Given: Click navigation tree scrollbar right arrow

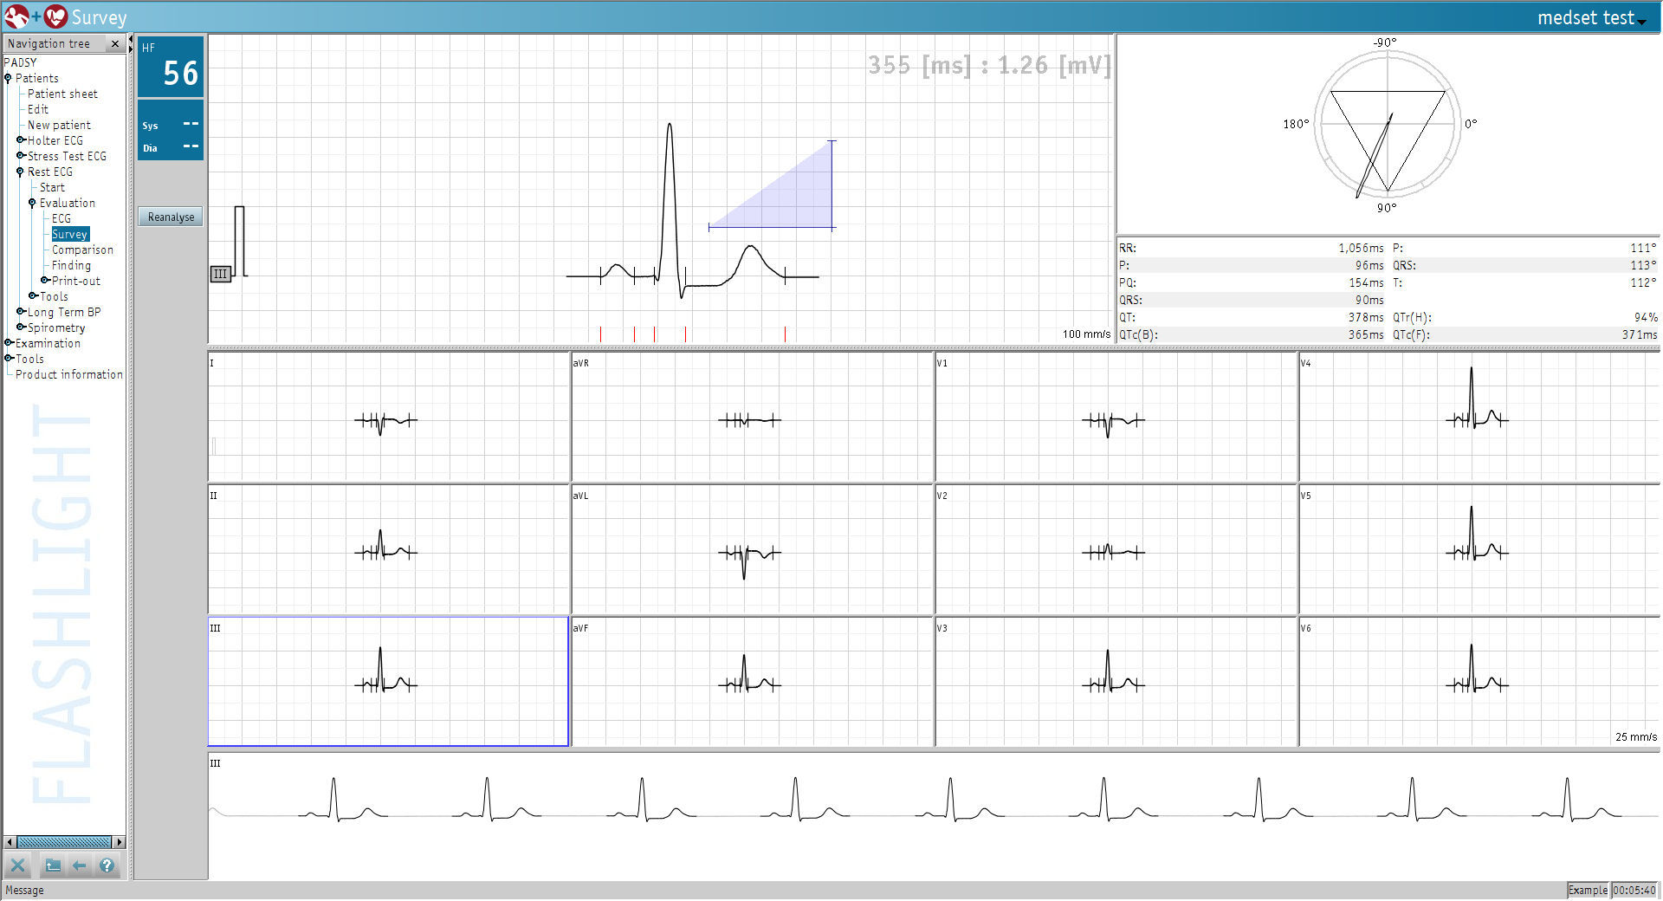Looking at the screenshot, I should click(120, 842).
